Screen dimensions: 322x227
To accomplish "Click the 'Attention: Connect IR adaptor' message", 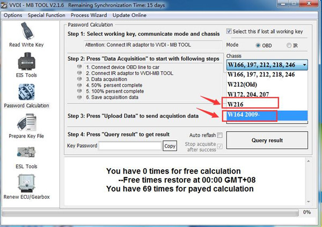I will (138, 45).
